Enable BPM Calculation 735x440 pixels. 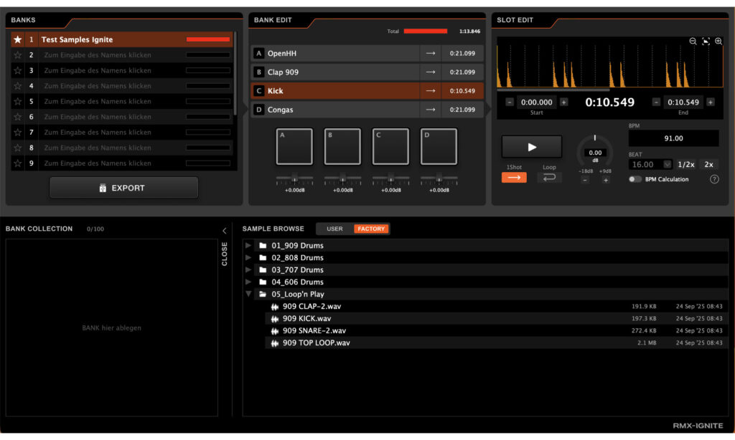[x=635, y=179]
